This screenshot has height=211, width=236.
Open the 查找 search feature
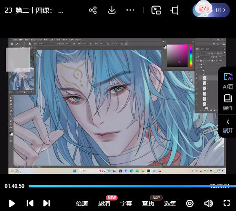[x=148, y=203]
